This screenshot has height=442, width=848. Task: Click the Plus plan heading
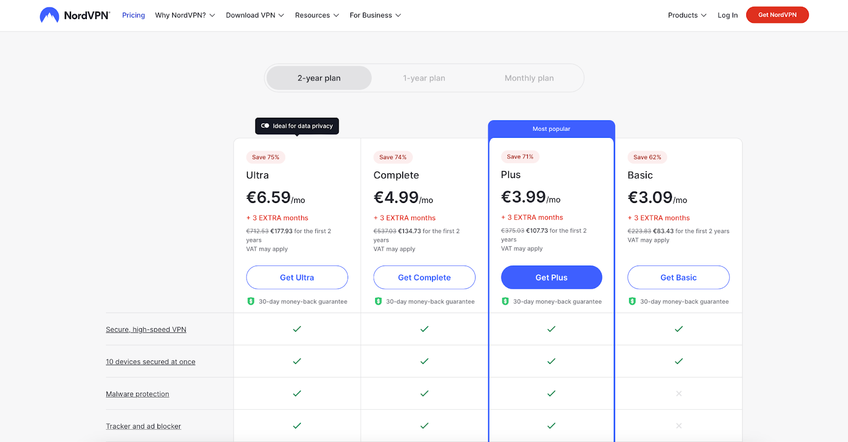tap(511, 175)
